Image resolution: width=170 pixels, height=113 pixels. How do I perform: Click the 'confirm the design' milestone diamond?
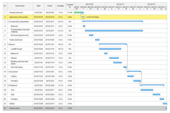coord(83,17)
